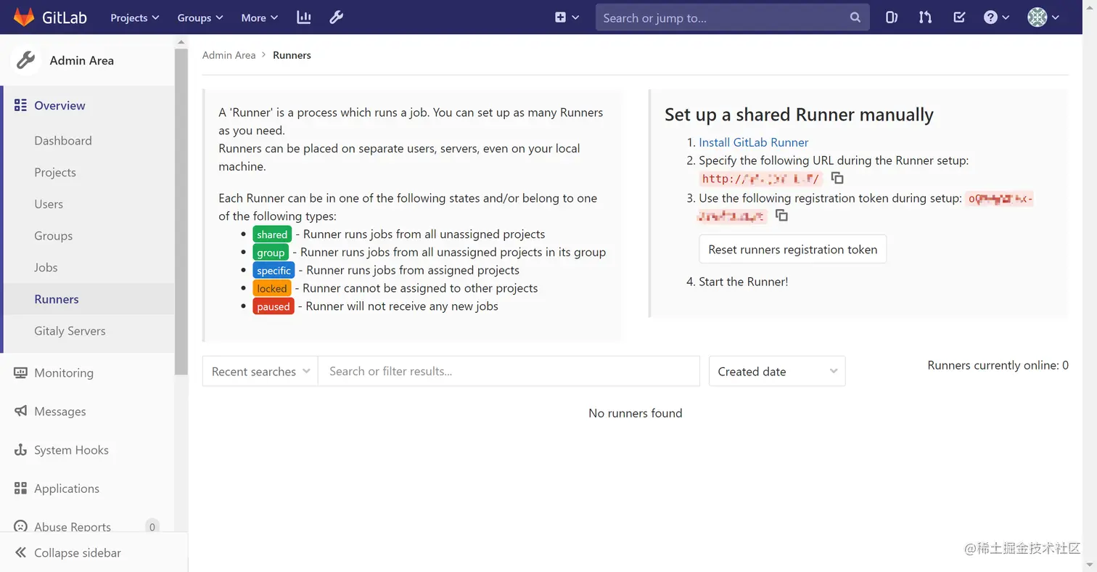Expand the More menu in top bar
1097x572 pixels.
point(260,17)
